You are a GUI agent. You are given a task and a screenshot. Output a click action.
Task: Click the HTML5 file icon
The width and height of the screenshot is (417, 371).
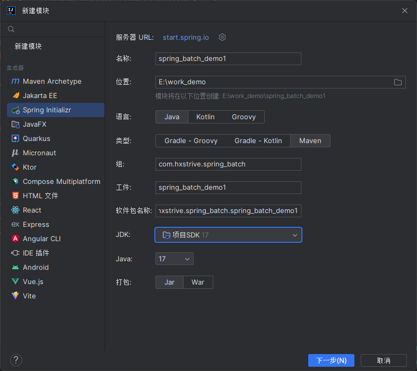pos(15,196)
